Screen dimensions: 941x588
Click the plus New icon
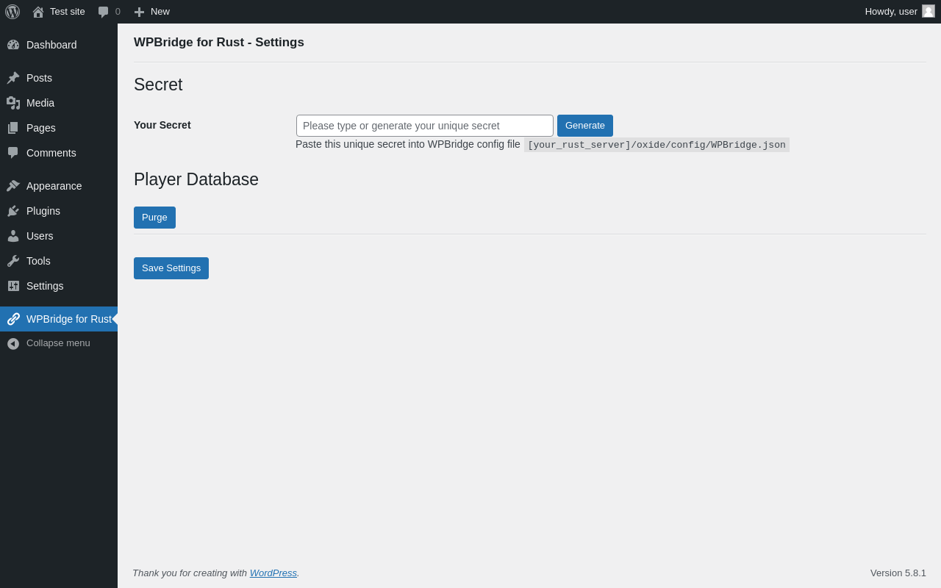coord(139,12)
